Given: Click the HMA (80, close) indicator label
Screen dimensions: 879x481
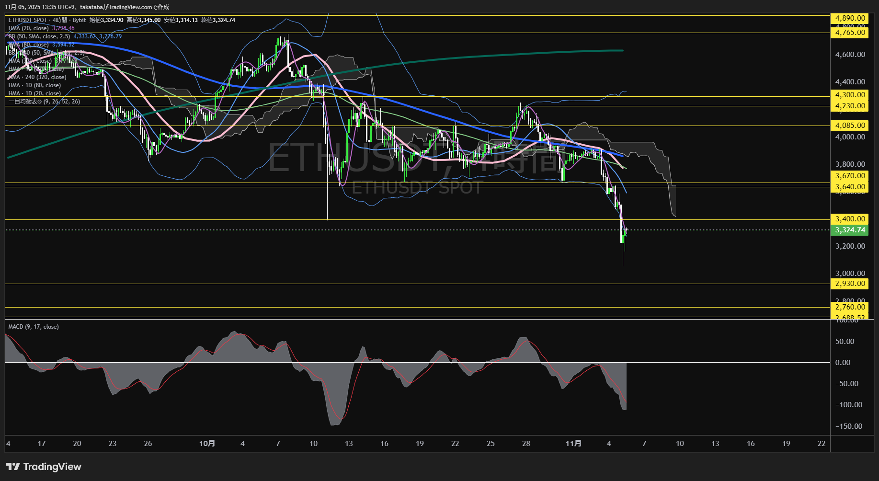Looking at the screenshot, I should tap(29, 45).
